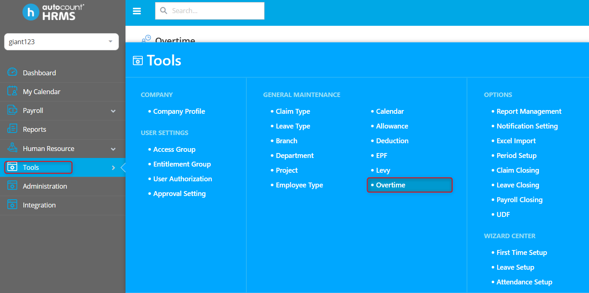Open Employee Type maintenance

[299, 185]
